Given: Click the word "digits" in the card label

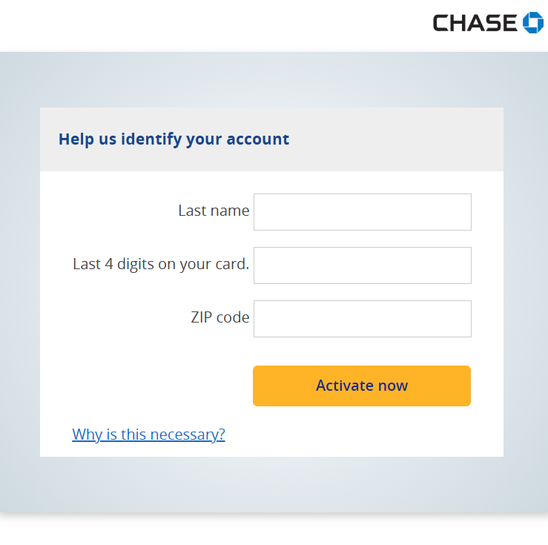Looking at the screenshot, I should click(x=136, y=264).
